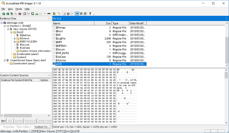This screenshot has height=133, width=229.
Task: Collapse the diskimage.vmdk tree node
Action: pyautogui.click(x=1, y=23)
